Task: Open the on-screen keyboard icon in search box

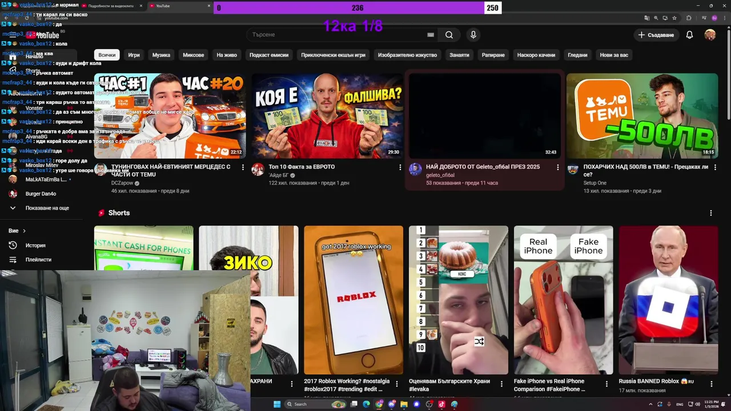Action: pos(431,35)
